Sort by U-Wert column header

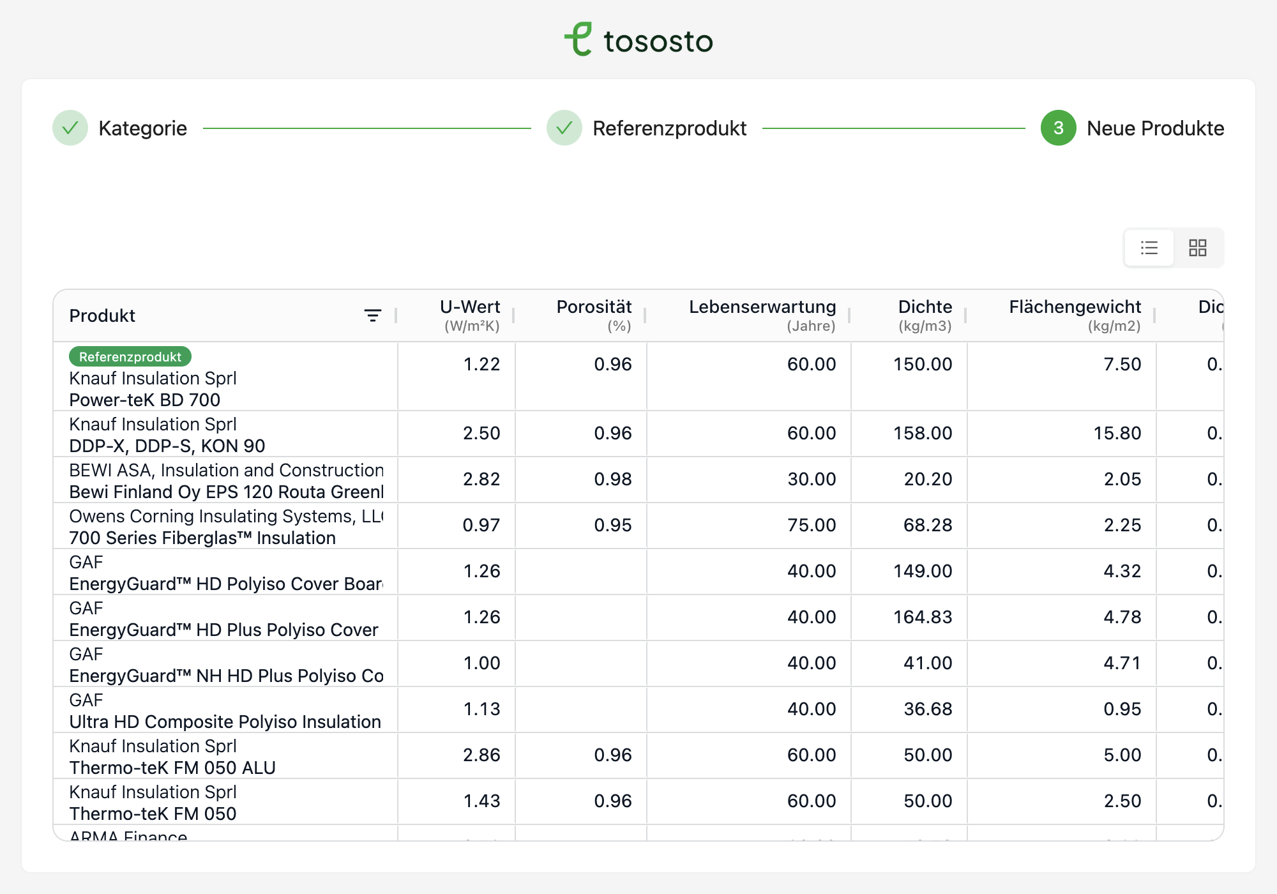pos(470,307)
